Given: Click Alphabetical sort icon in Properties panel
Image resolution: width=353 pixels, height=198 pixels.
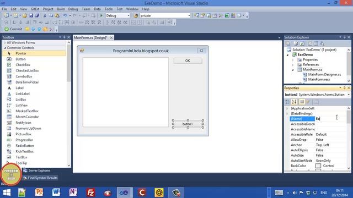Looking at the screenshot, I should (x=294, y=102).
